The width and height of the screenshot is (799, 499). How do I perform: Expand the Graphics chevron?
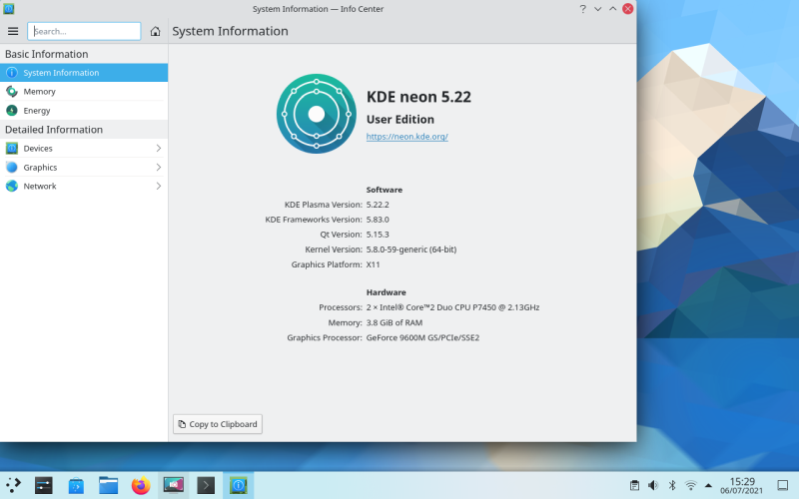(159, 167)
